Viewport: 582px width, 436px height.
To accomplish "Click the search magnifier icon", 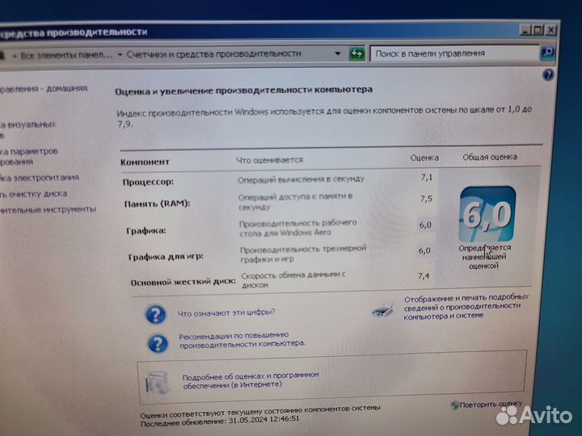I will [548, 52].
